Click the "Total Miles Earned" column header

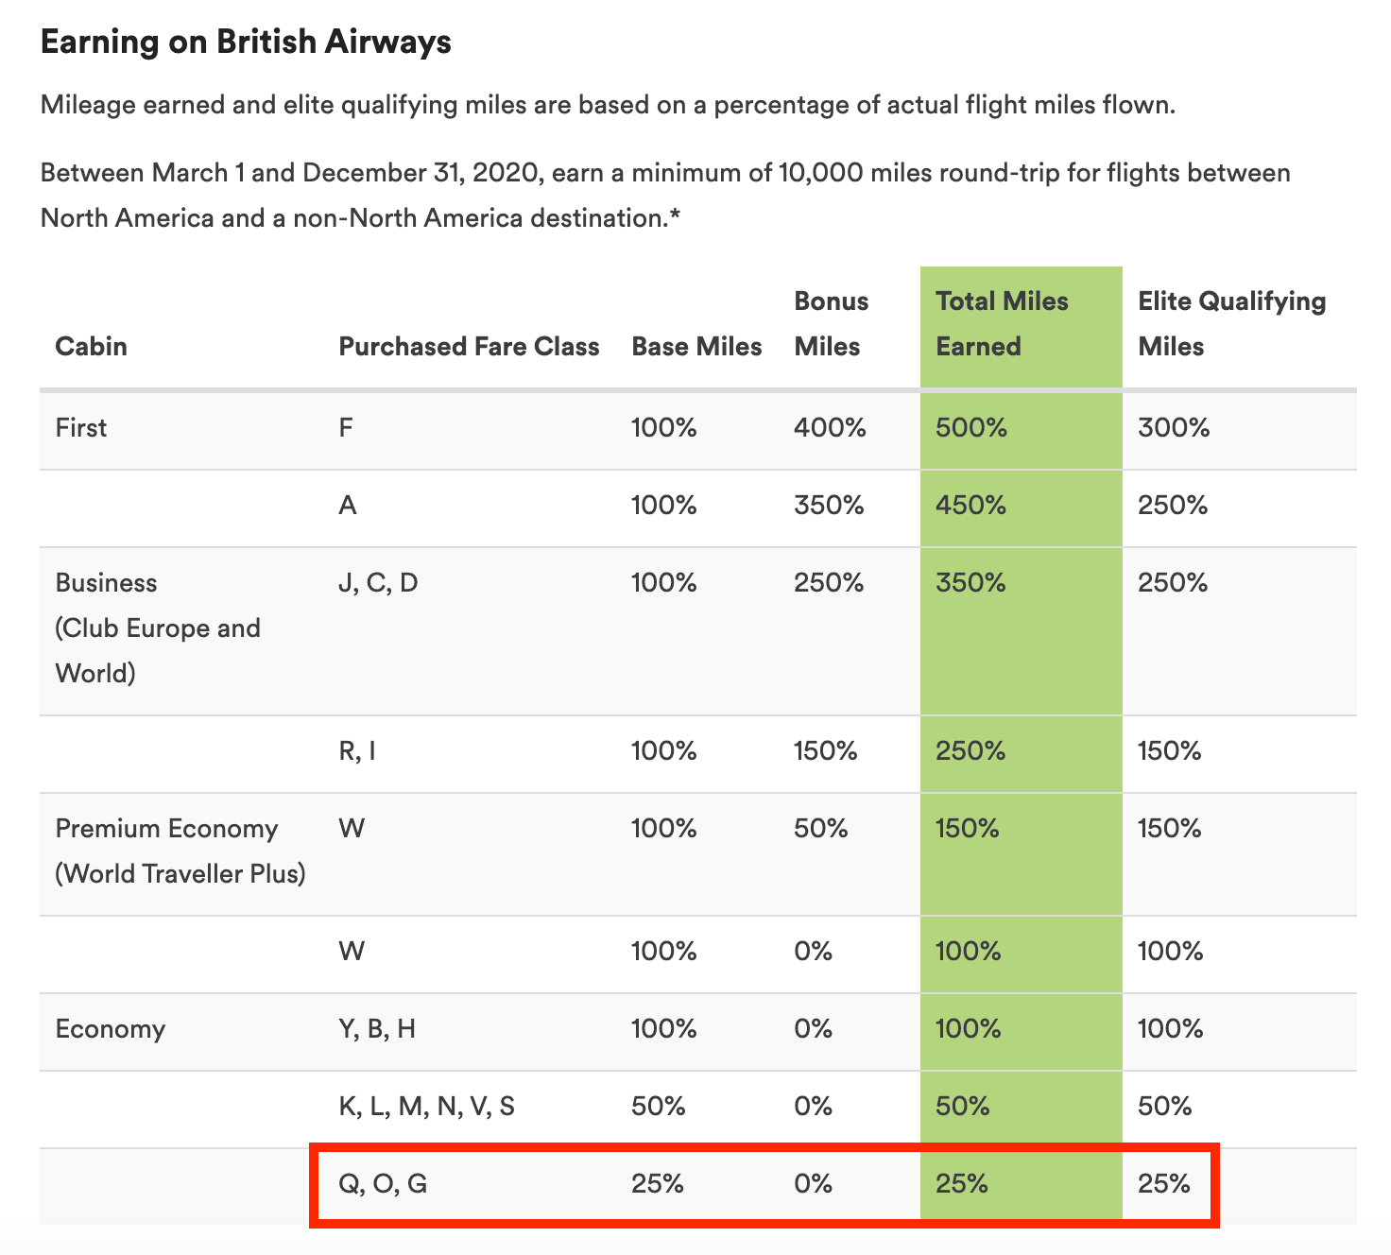coord(1002,324)
